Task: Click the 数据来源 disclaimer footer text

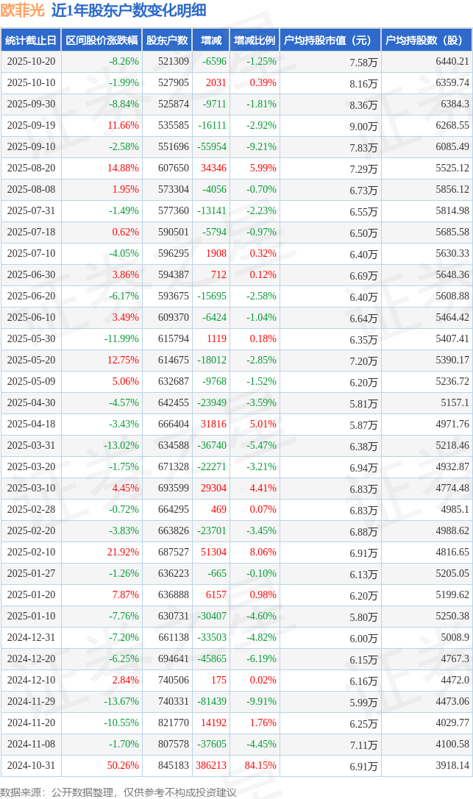Action: [x=118, y=792]
